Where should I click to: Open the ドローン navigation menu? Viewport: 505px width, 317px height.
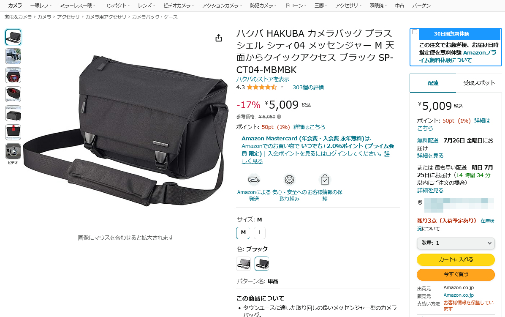(295, 5)
